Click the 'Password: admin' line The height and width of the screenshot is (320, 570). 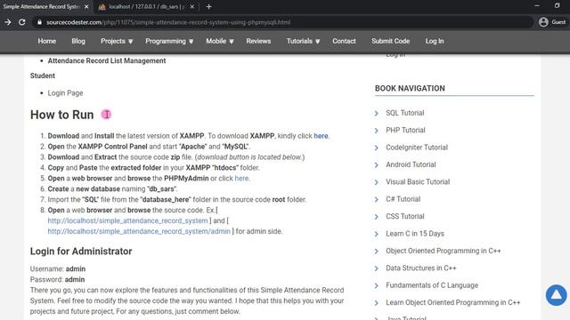click(x=57, y=279)
